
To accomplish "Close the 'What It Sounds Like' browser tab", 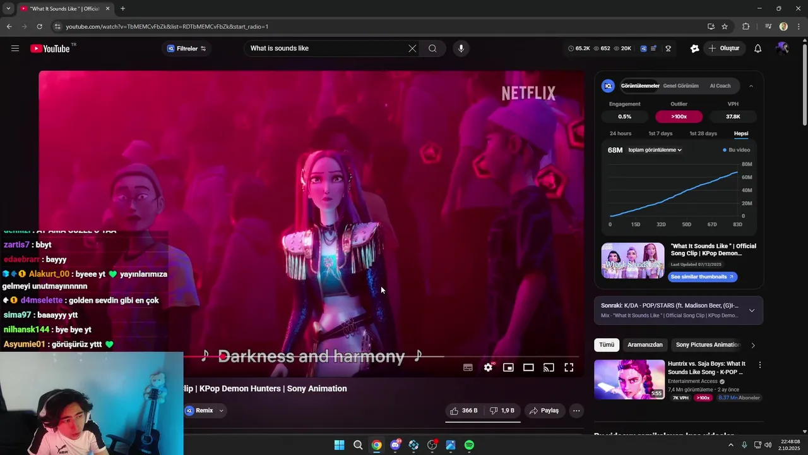I will 107,9.
